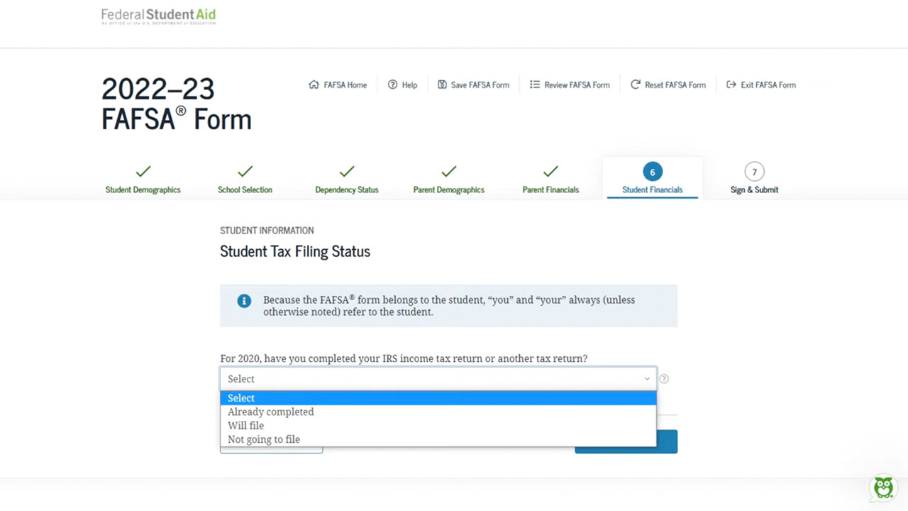908x511 pixels.
Task: Choose Will file from the dropdown
Action: 245,425
